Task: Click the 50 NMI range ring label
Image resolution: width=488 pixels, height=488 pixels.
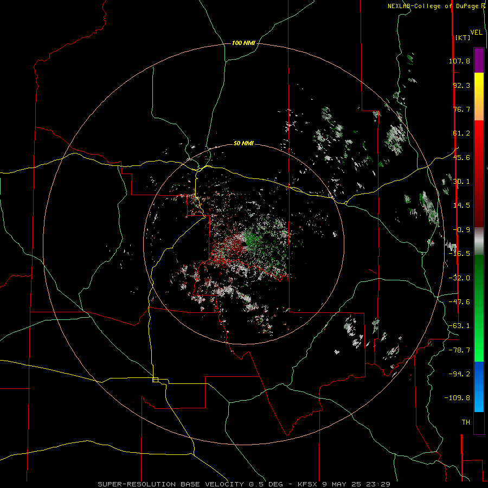Action: coord(243,143)
